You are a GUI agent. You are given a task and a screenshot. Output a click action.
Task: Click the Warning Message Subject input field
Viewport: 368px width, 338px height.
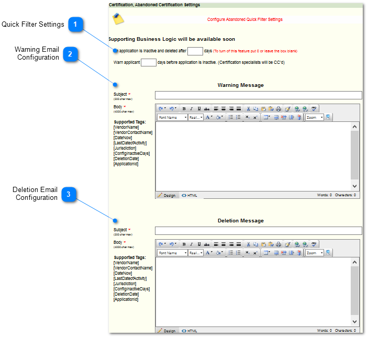pyautogui.click(x=258, y=95)
